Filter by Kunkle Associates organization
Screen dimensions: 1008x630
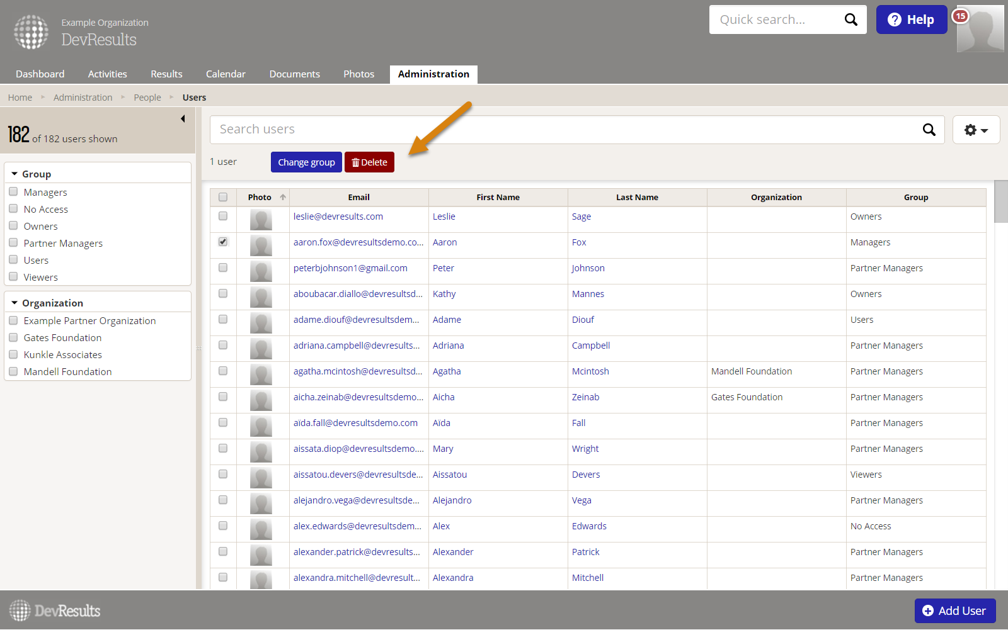pyautogui.click(x=13, y=354)
